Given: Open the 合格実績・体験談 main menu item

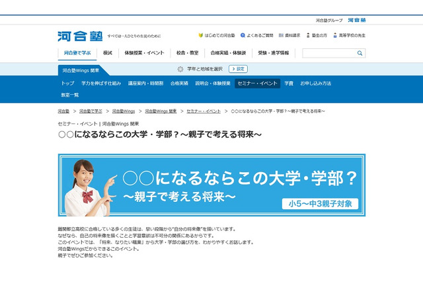Looking at the screenshot, I should 228,53.
